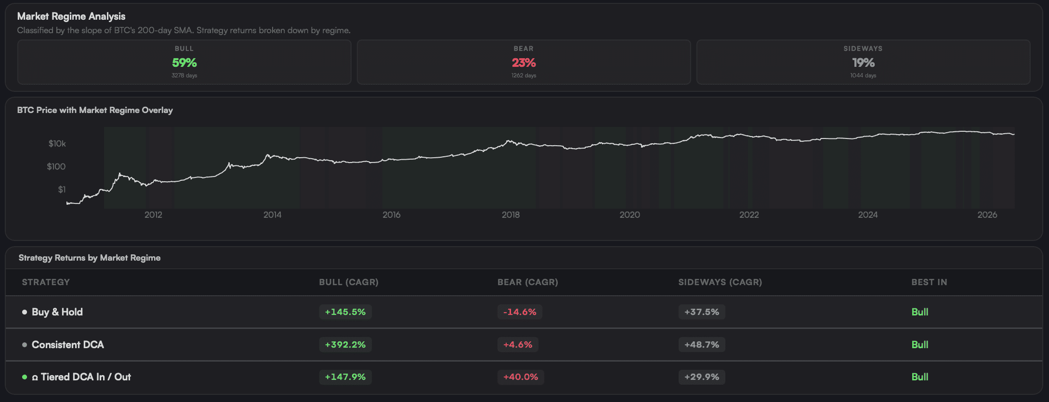Click the 2018 axis label on chart
This screenshot has width=1049, height=402.
[x=511, y=215]
